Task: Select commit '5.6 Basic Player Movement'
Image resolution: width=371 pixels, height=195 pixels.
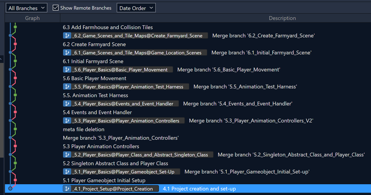Action: 94,78
